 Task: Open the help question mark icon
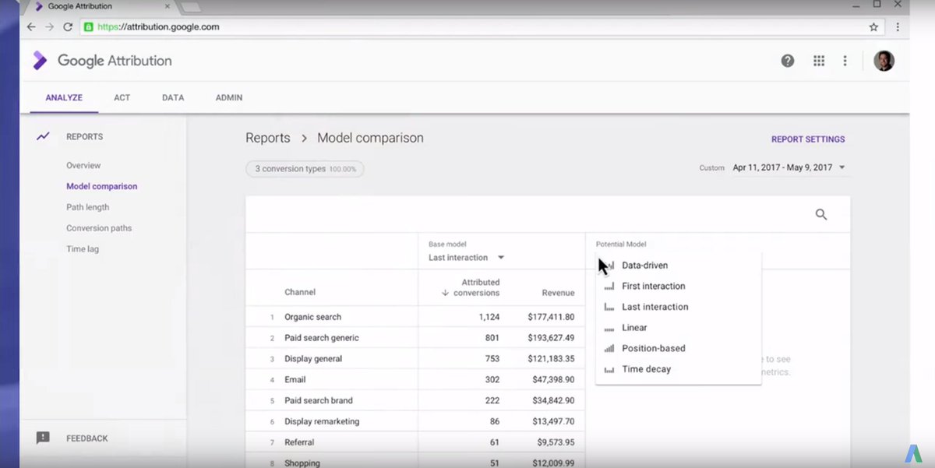[788, 61]
